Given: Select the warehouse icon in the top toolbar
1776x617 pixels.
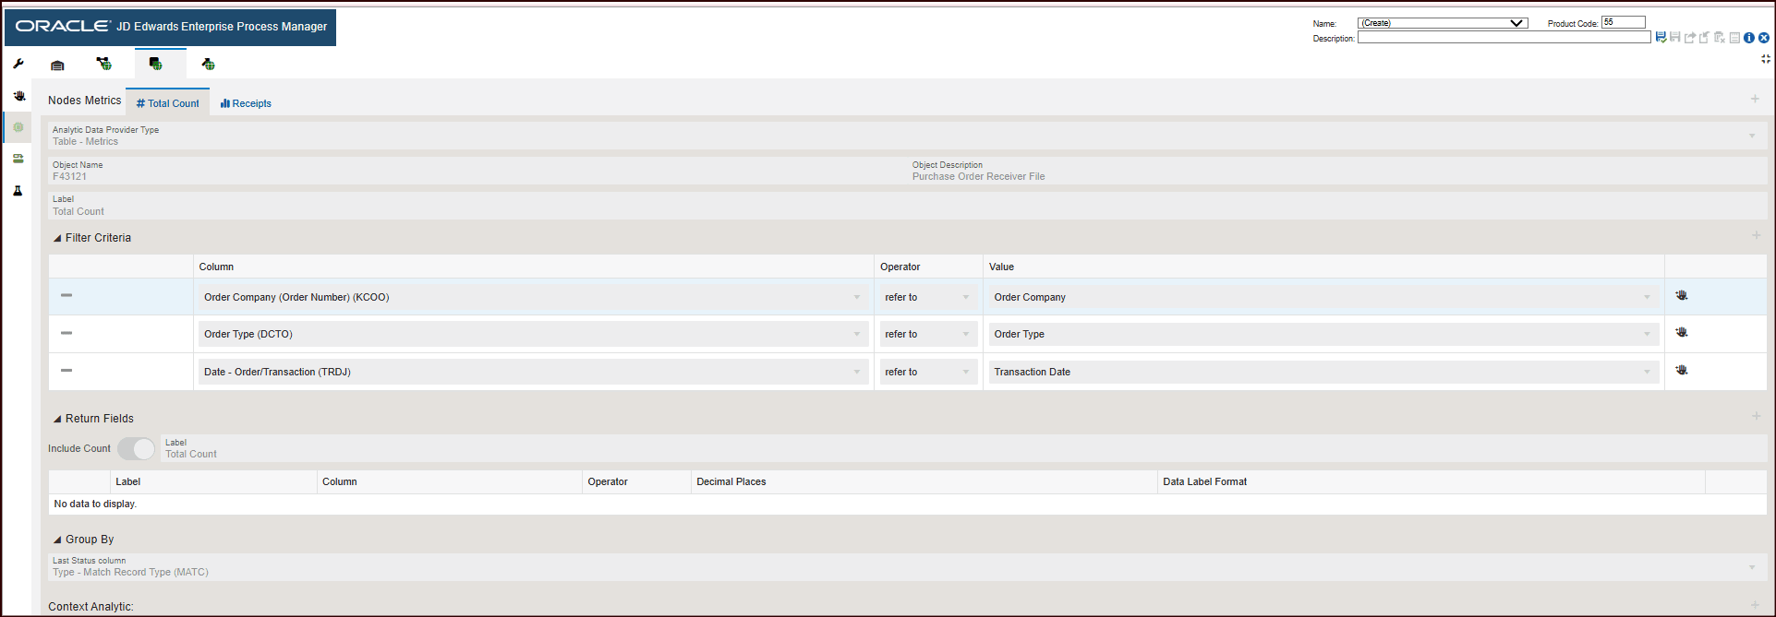Looking at the screenshot, I should click(57, 65).
